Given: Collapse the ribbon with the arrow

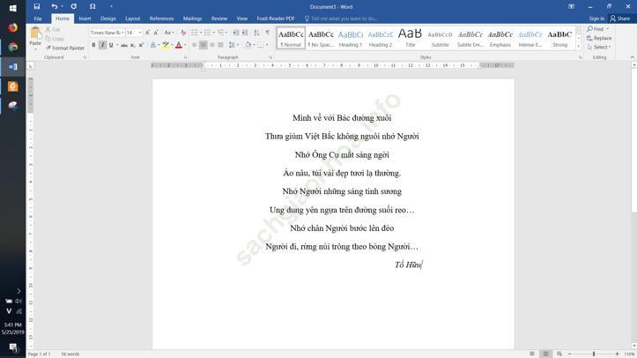Looking at the screenshot, I should [x=632, y=57].
